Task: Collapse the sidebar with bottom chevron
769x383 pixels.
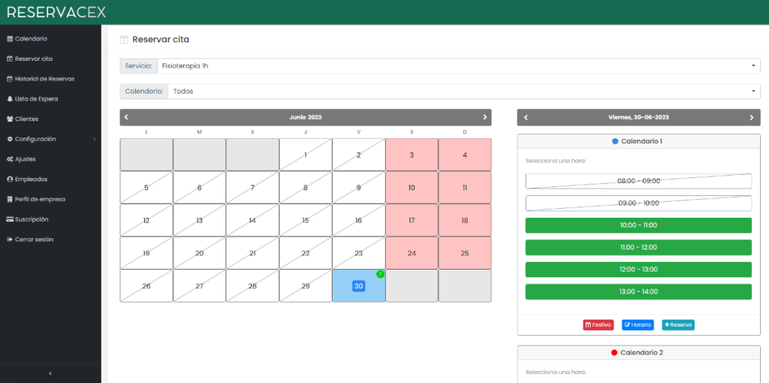Action: pos(50,374)
